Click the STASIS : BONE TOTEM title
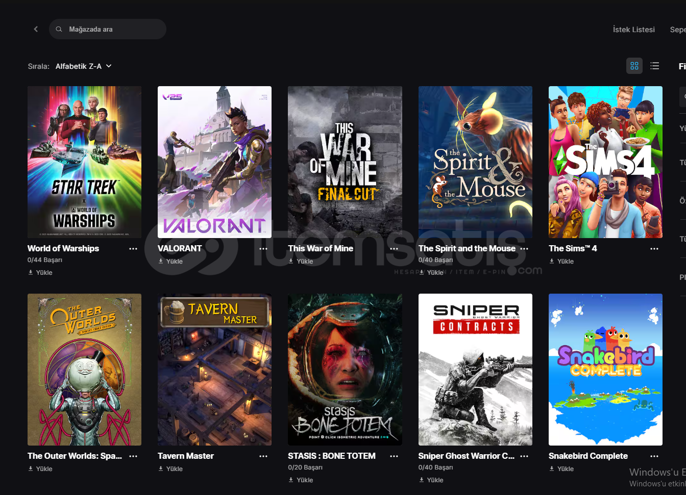686x495 pixels. pyautogui.click(x=332, y=456)
